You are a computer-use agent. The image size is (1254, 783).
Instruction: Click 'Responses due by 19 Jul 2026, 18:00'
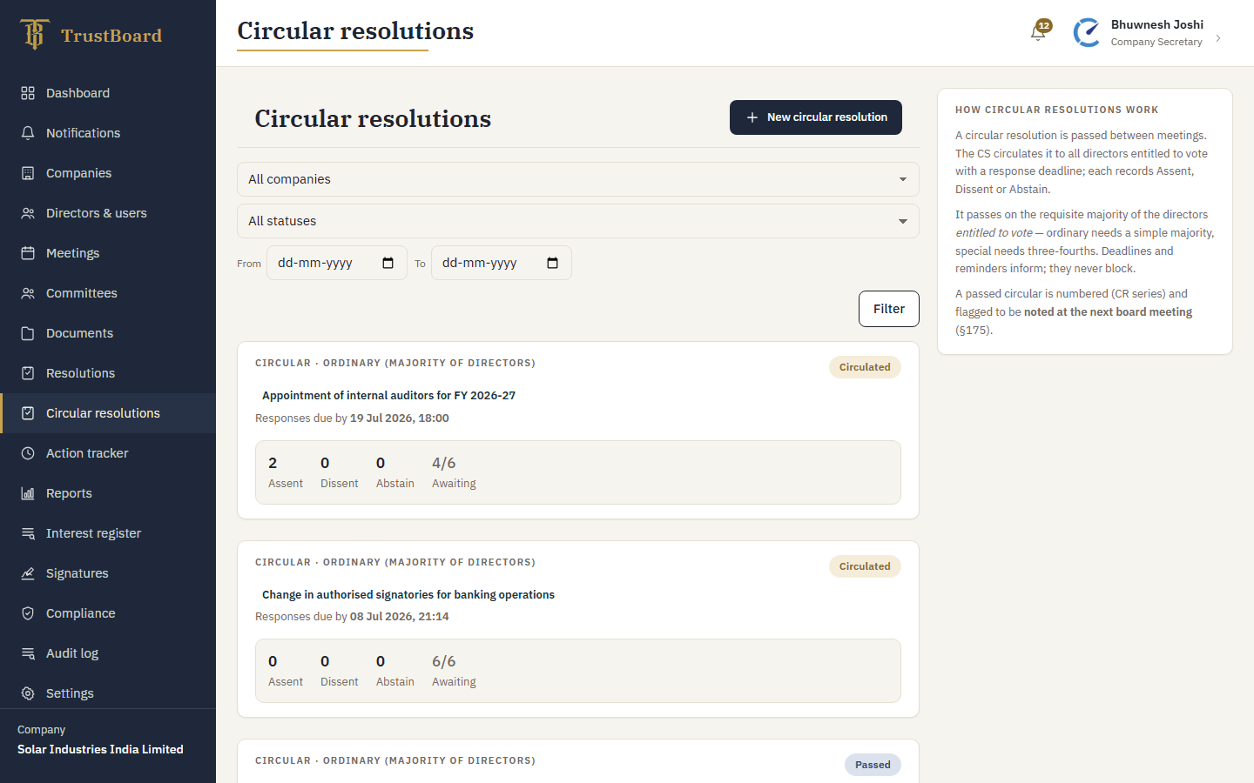point(352,418)
